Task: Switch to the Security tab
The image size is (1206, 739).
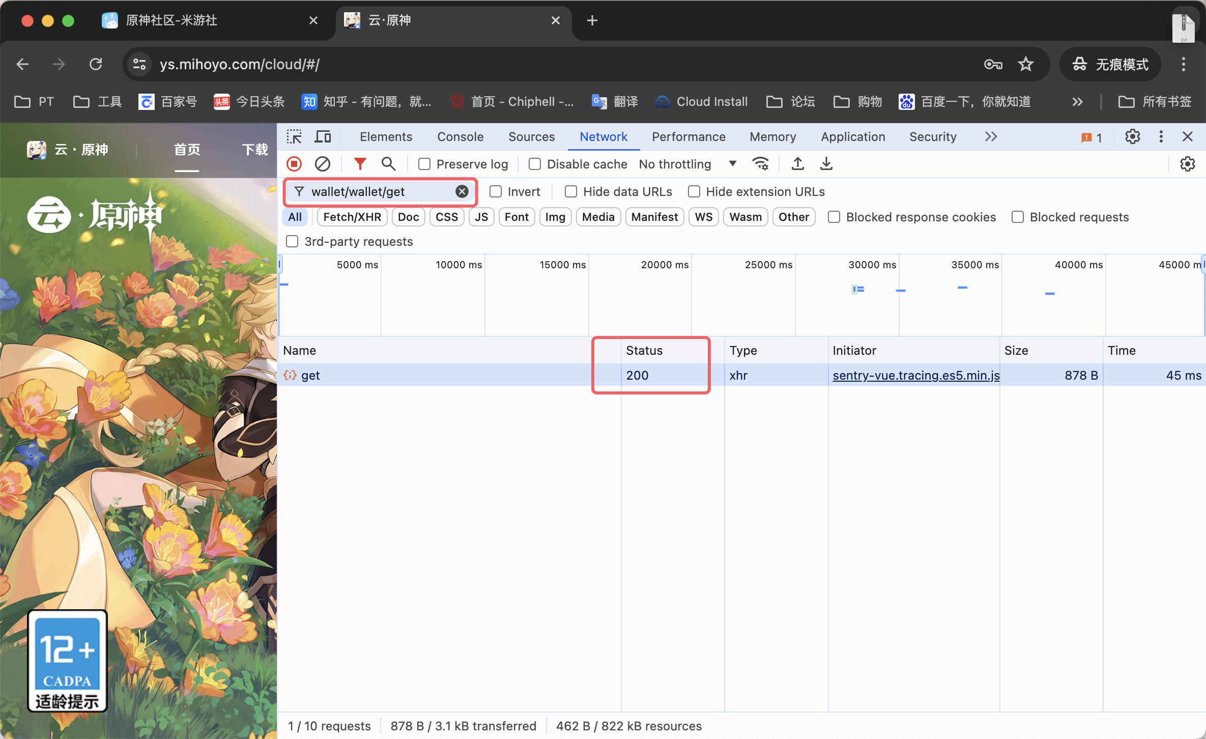Action: pos(933,136)
